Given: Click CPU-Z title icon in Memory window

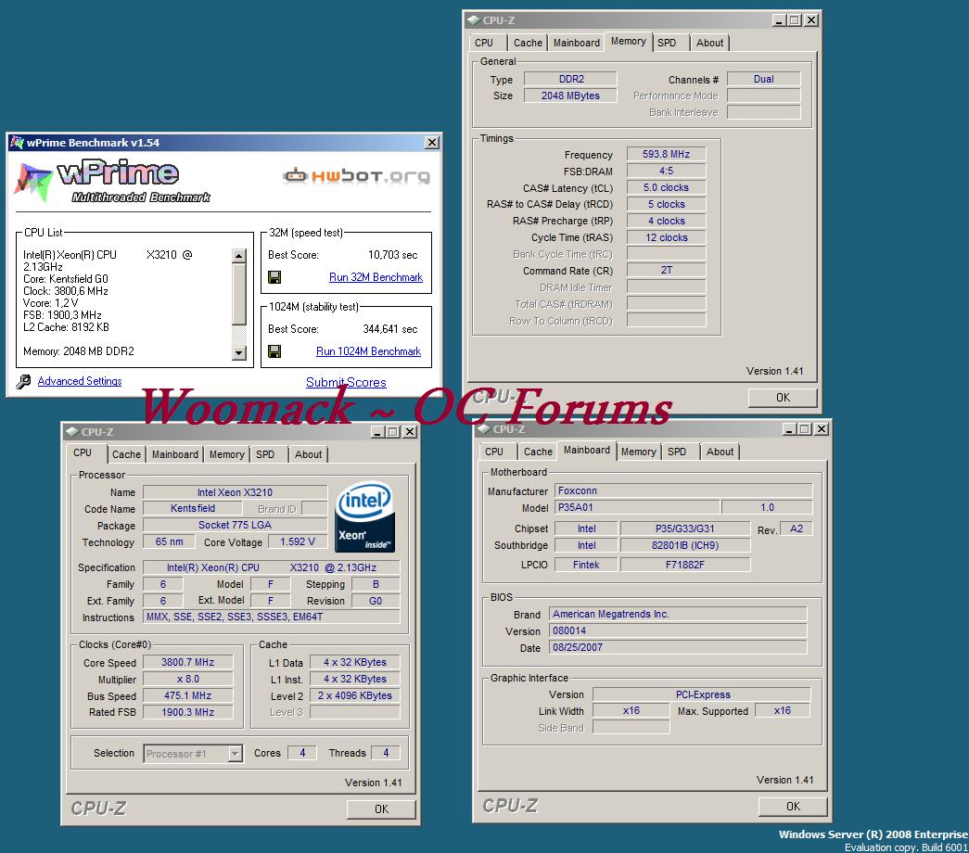Looking at the screenshot, I should (474, 19).
